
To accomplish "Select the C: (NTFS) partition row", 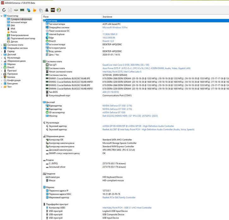I will pos(136,163).
